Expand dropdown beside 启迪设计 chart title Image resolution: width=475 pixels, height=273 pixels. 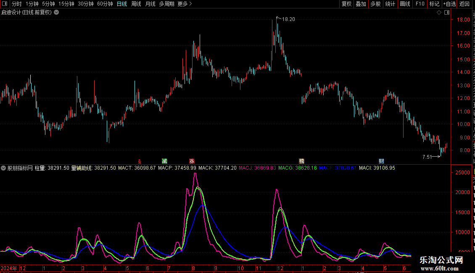coord(56,13)
